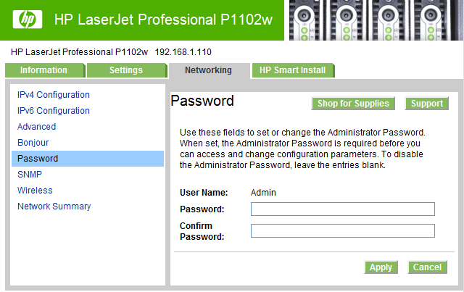464x292 pixels.
Task: Open the Bonjour settings link
Action: pyautogui.click(x=33, y=143)
